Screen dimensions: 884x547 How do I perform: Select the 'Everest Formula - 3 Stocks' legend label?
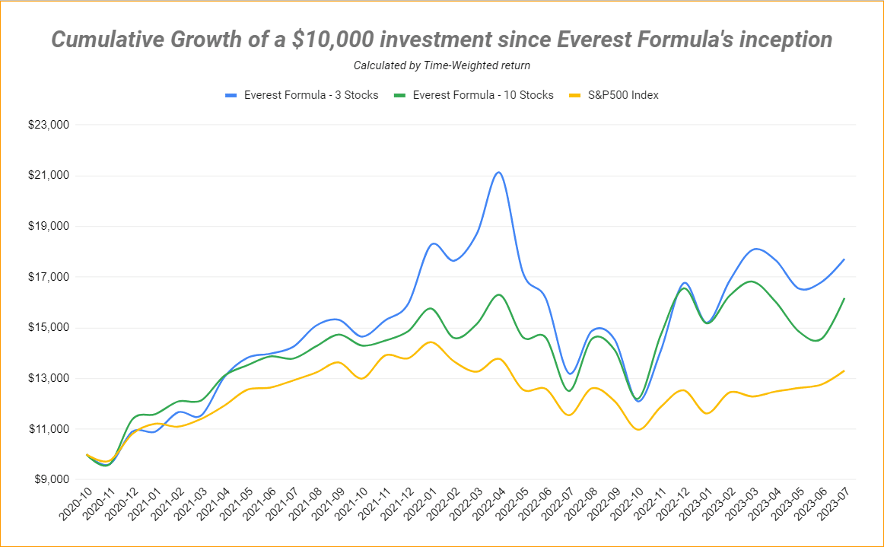tap(311, 95)
